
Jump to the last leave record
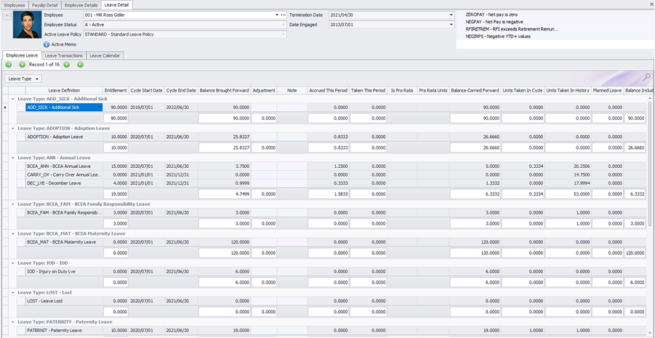point(80,65)
